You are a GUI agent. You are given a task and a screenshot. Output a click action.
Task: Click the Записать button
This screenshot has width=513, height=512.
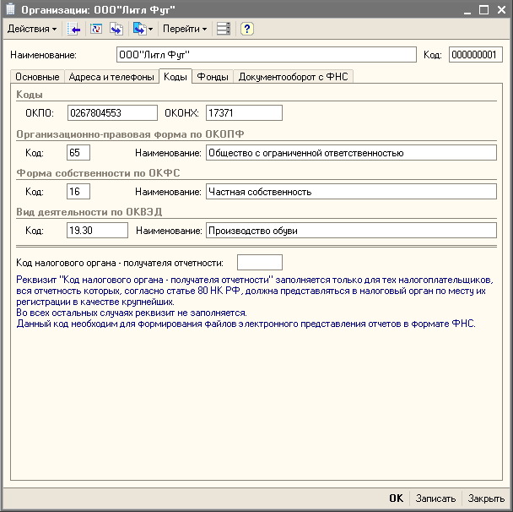(x=435, y=498)
